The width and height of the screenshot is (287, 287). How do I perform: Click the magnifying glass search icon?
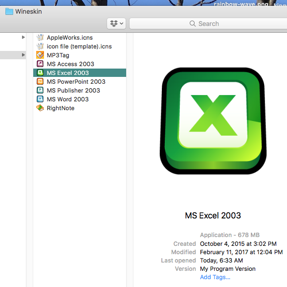[192, 24]
